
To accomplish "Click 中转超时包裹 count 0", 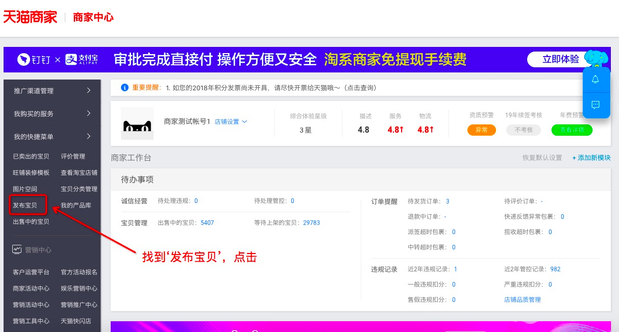I will [454, 247].
